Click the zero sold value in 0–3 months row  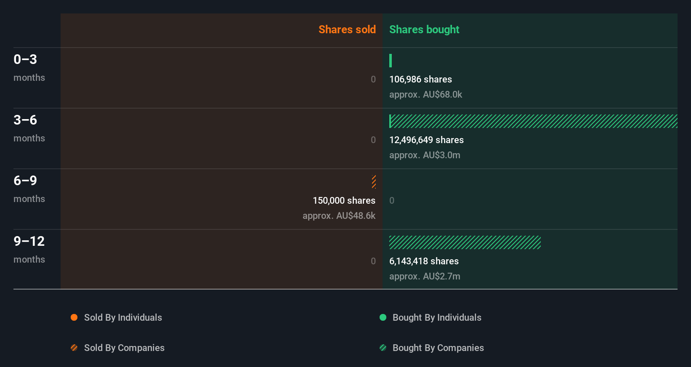click(373, 79)
